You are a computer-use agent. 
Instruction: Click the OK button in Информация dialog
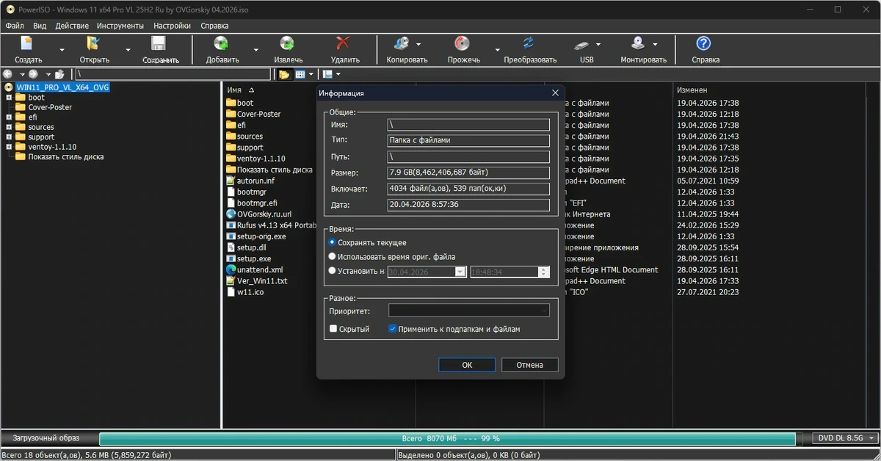[467, 365]
